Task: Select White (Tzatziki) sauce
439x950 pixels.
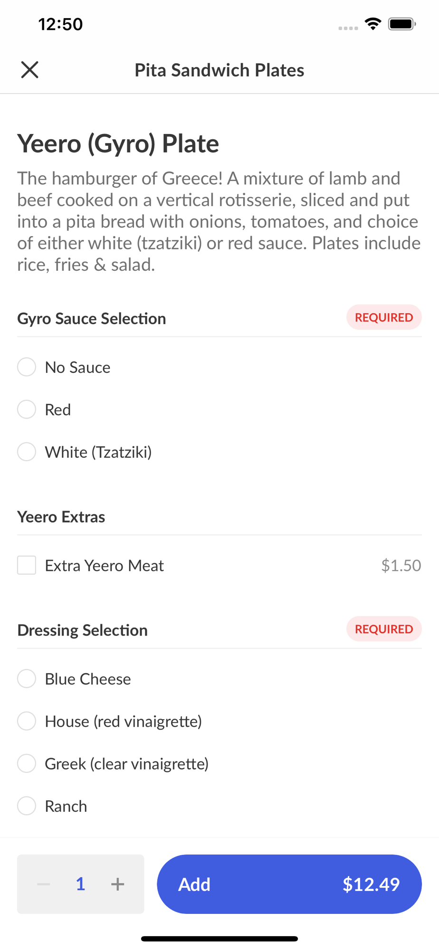Action: pyautogui.click(x=27, y=452)
